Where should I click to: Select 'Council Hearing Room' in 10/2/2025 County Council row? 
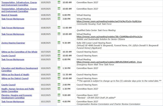pos(87,85)
